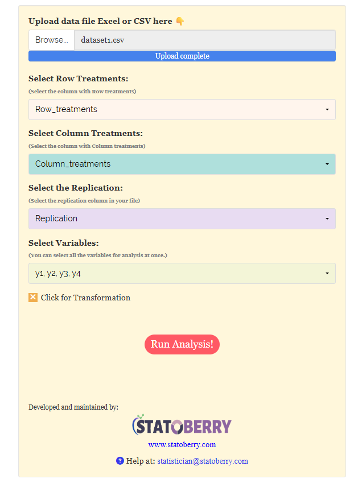Click the Browse... file button
Viewport: 362px width, 487px height.
click(x=52, y=40)
